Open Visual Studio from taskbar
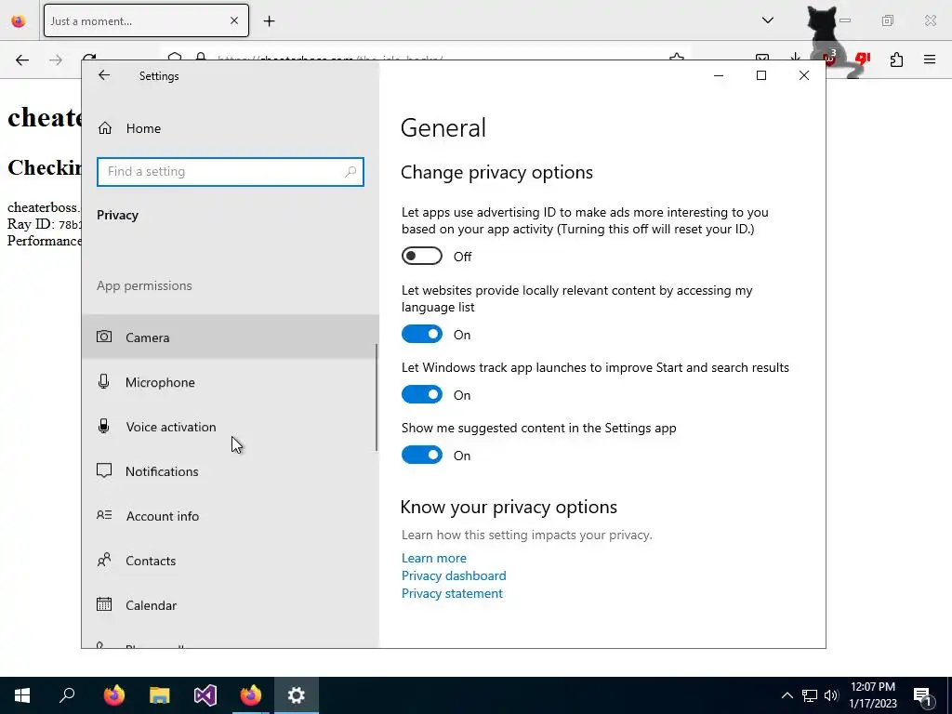Screen dimensions: 952x714 click(x=205, y=695)
